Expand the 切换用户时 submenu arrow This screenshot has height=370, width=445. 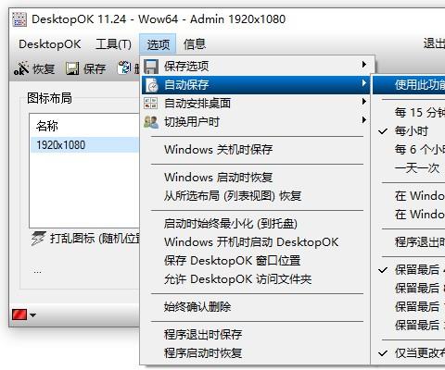pyautogui.click(x=364, y=120)
